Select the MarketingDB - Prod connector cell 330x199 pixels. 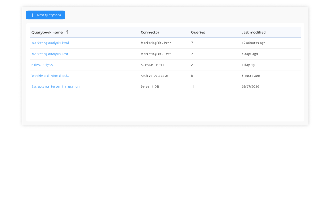point(156,43)
